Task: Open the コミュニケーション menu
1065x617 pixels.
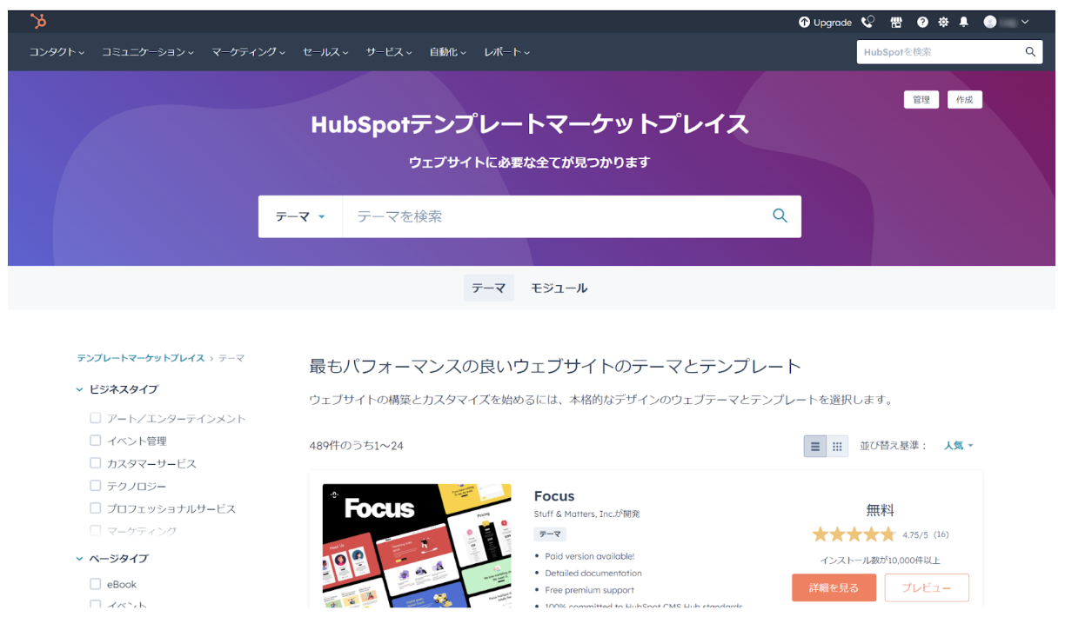Action: 148,52
